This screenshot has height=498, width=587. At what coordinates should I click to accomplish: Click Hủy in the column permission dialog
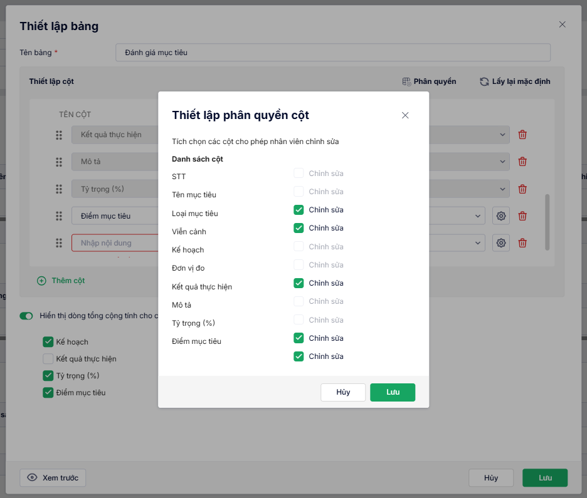[343, 392]
